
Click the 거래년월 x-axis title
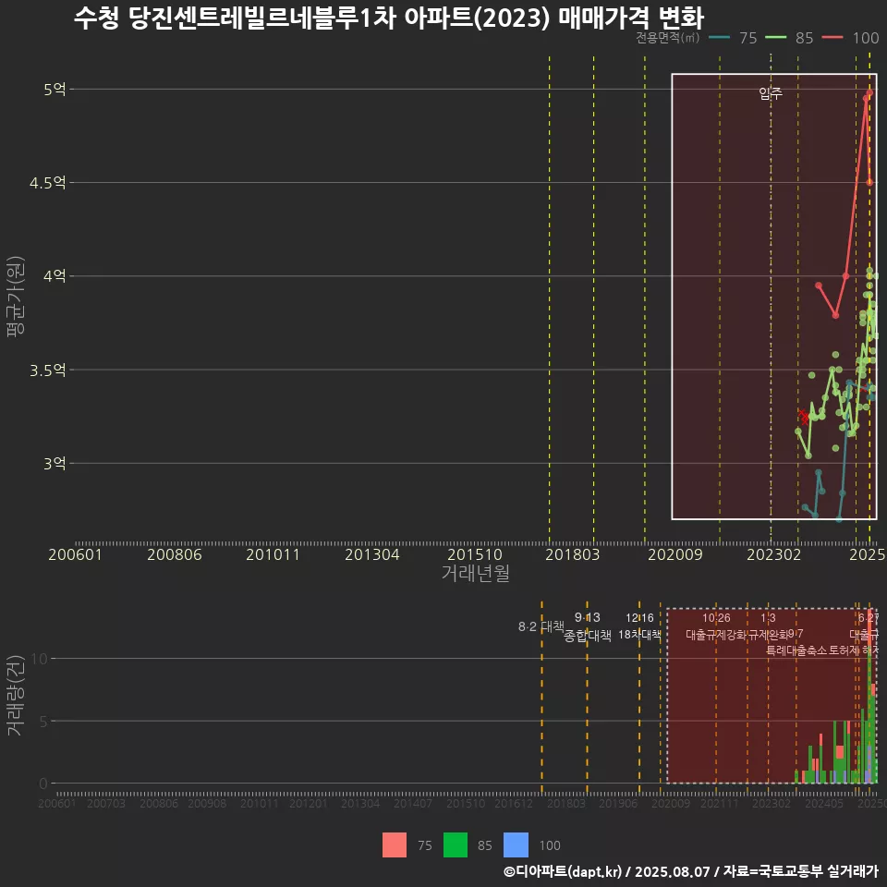tap(475, 573)
